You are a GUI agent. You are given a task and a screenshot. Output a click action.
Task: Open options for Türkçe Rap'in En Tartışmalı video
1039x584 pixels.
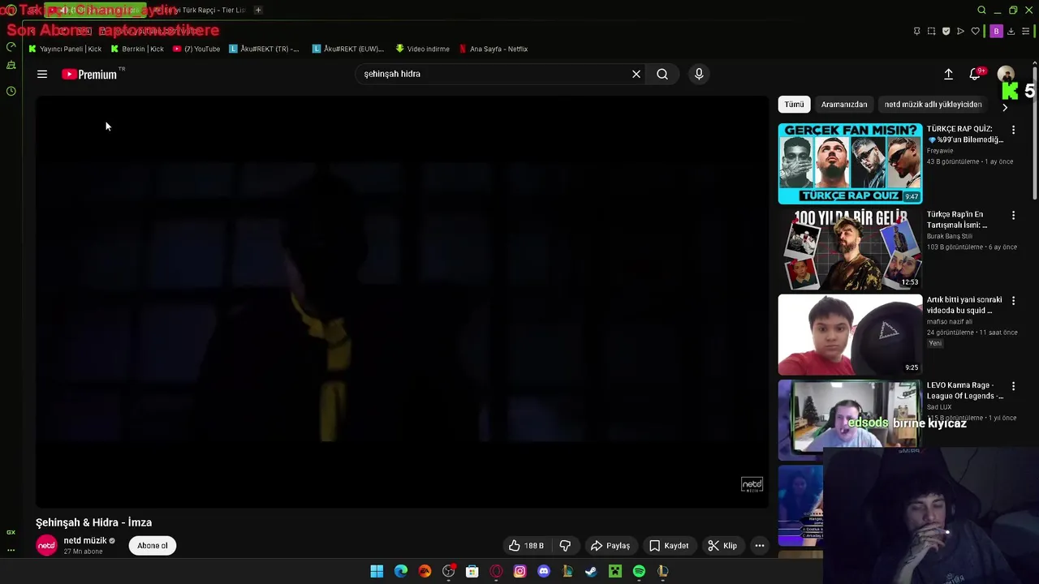(x=1013, y=215)
